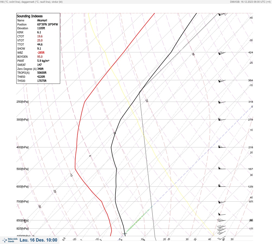
Task: Click the KINX value '6.1'
Action: click(39, 32)
